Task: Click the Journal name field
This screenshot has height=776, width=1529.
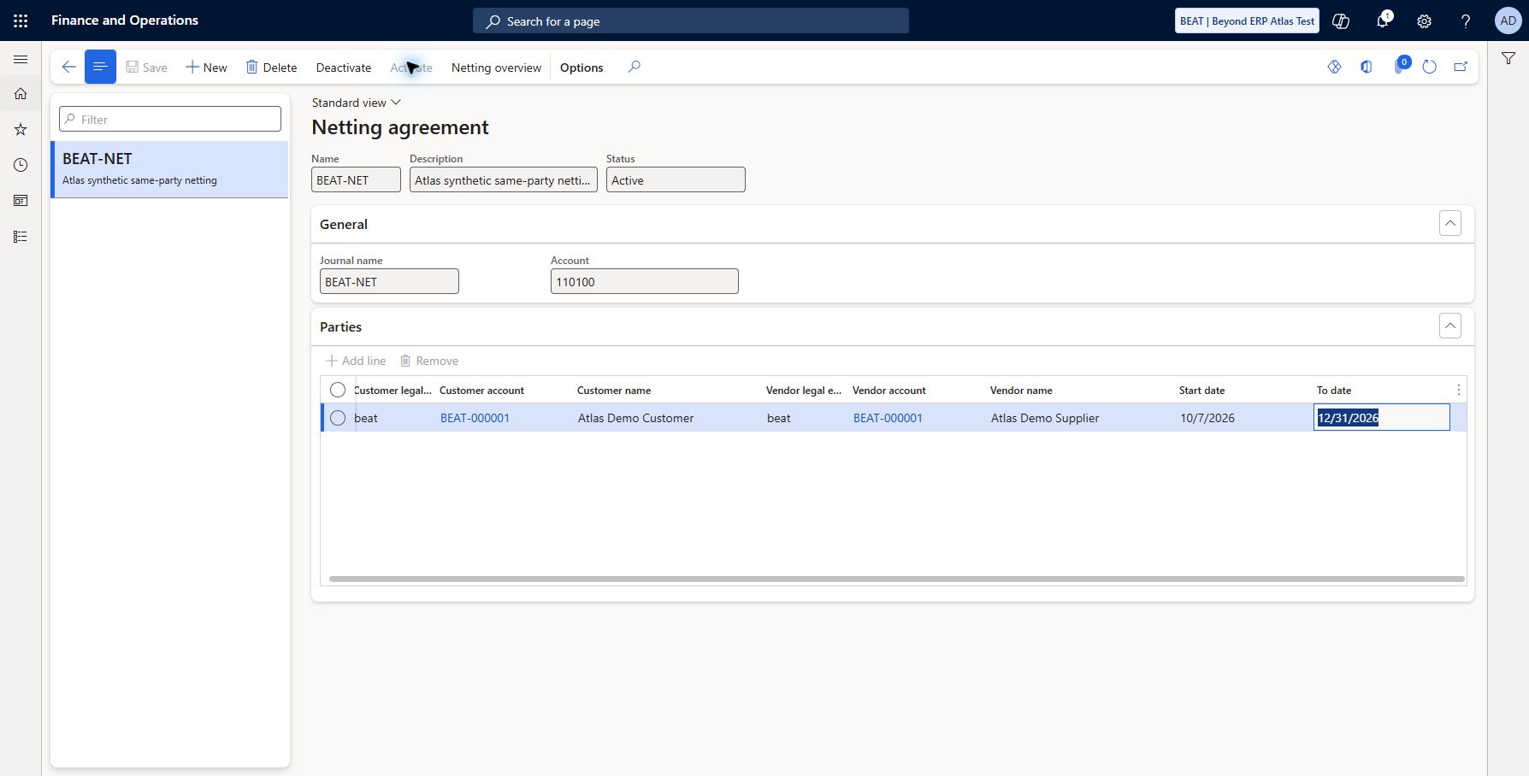Action: click(x=389, y=281)
